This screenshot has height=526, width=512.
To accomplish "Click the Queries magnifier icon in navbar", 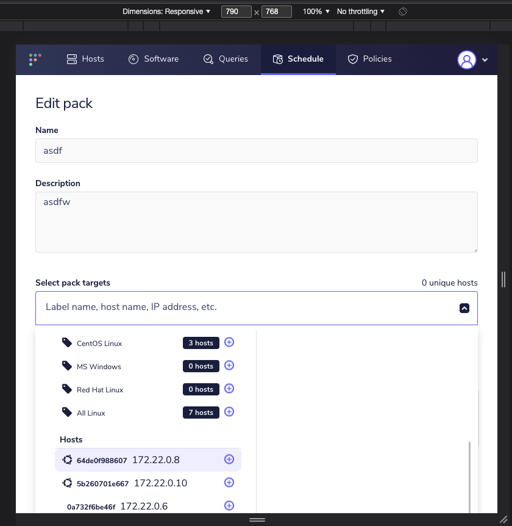I will tap(208, 59).
